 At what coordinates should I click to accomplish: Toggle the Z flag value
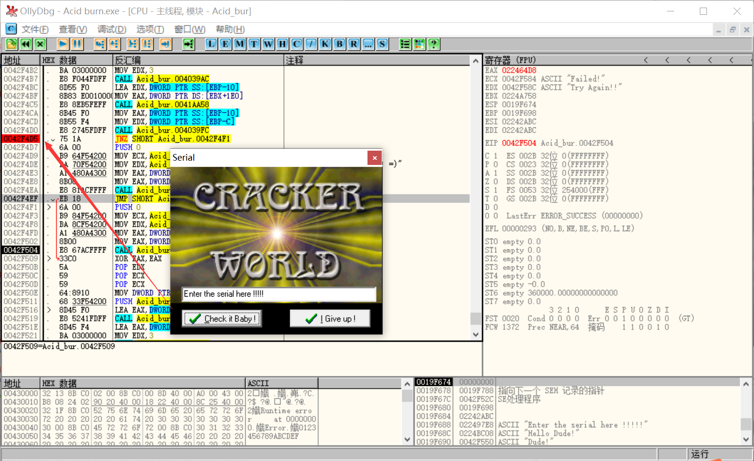click(495, 182)
